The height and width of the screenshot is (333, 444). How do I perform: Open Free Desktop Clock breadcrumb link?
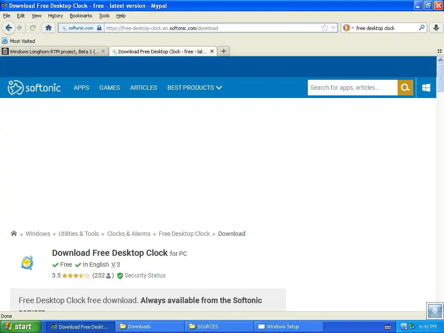pyautogui.click(x=184, y=234)
